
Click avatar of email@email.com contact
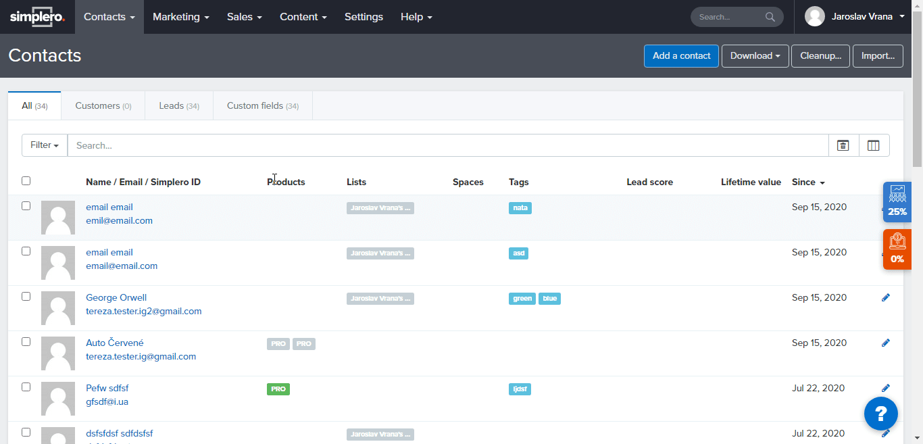coord(58,263)
